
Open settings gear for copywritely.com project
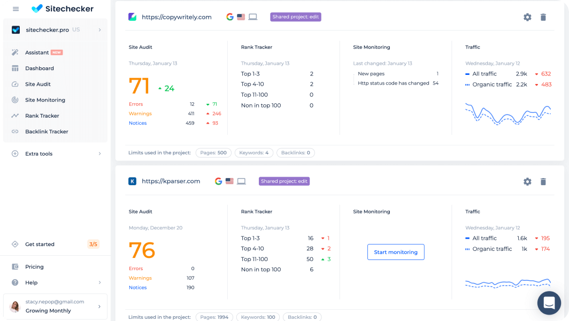[527, 17]
